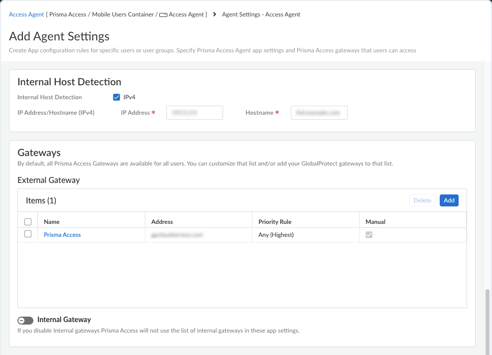The image size is (492, 355).
Task: Click the Access Agent breadcrumb link
Action: (x=26, y=14)
